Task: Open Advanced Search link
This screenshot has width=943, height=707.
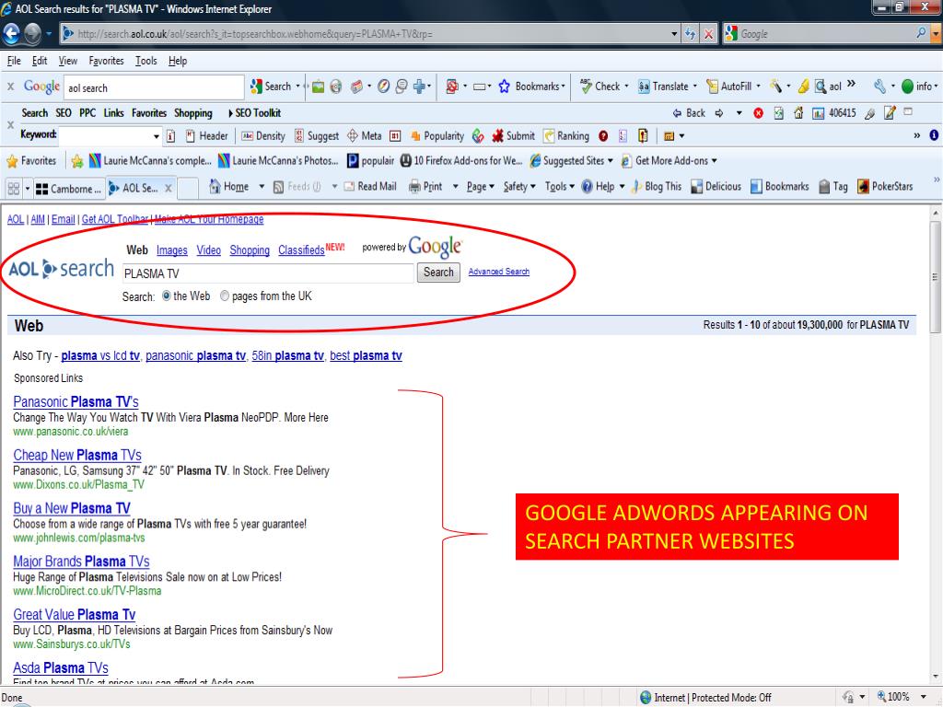Action: [498, 272]
